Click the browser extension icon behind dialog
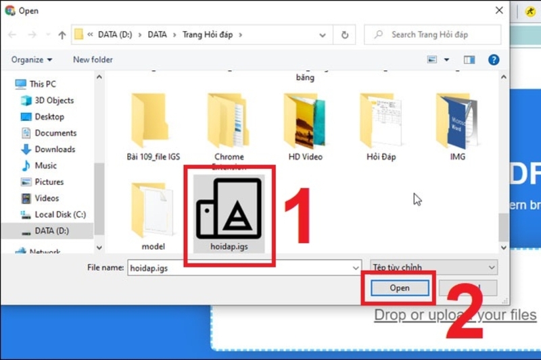The width and height of the screenshot is (541, 360). (530, 11)
